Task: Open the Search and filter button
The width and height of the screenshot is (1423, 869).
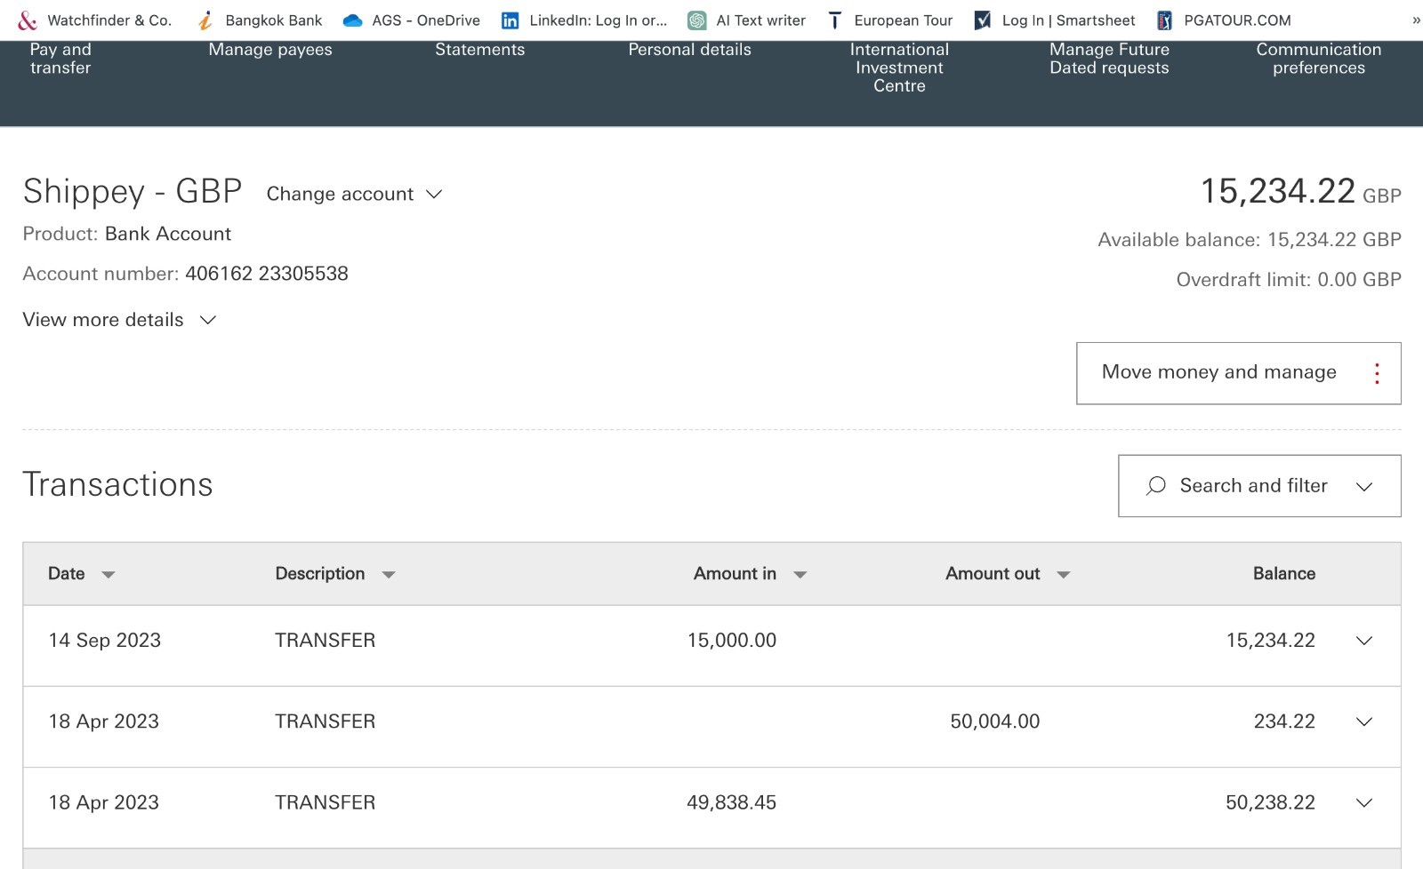Action: point(1258,486)
